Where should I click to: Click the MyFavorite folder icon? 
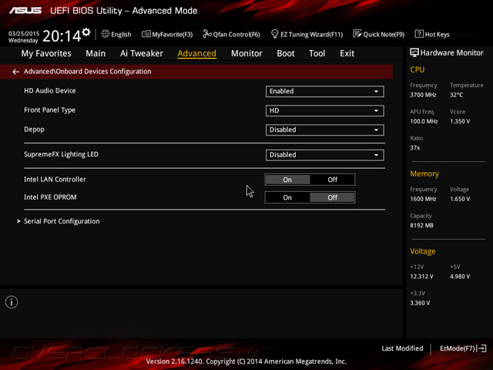pyautogui.click(x=146, y=34)
